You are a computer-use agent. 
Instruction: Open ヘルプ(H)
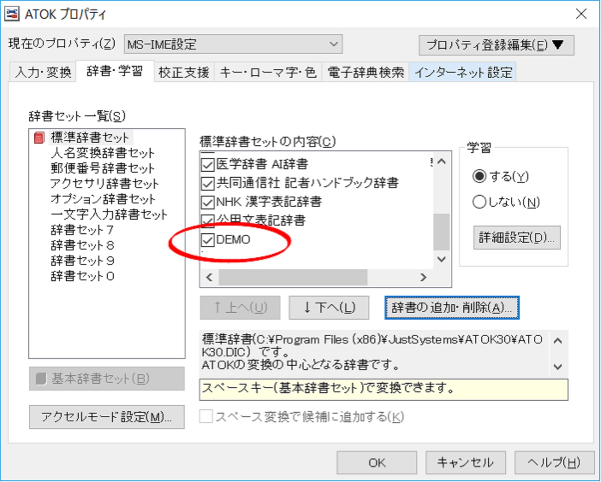(x=554, y=463)
